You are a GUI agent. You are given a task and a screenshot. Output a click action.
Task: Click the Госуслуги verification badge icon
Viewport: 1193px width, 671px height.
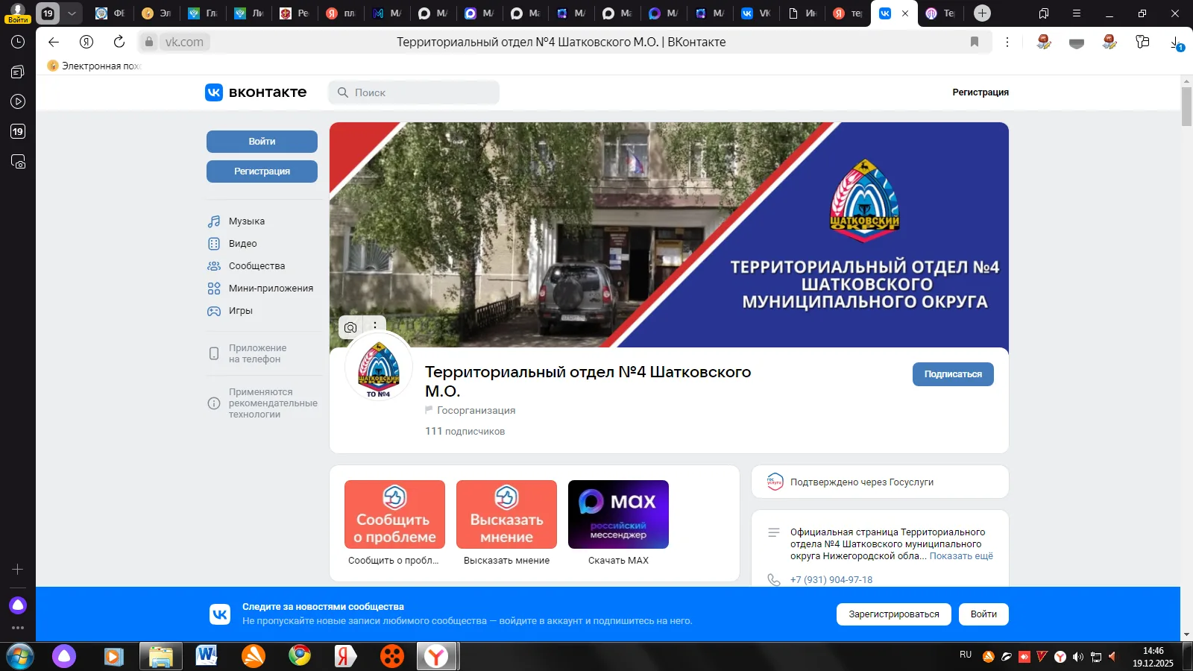pyautogui.click(x=775, y=482)
